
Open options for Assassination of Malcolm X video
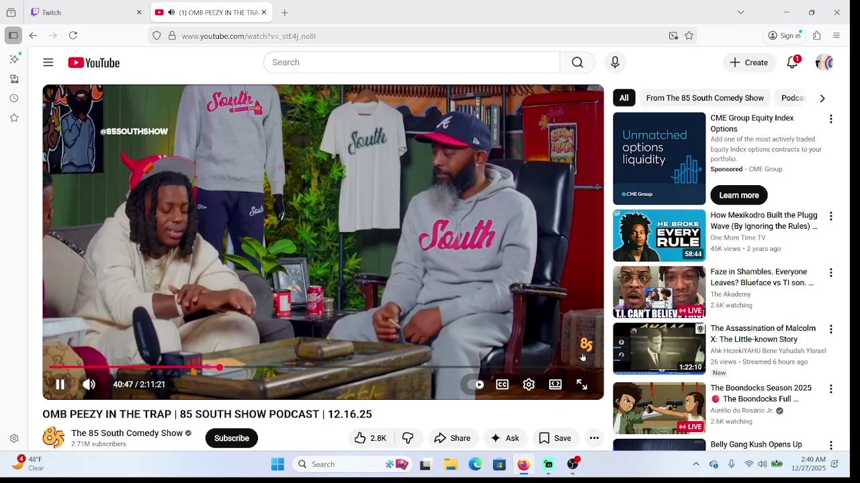coord(831,329)
